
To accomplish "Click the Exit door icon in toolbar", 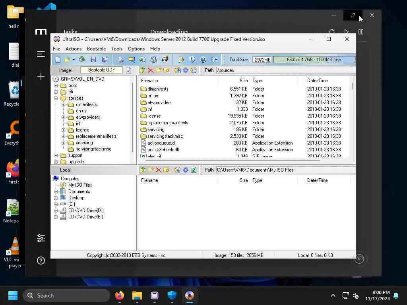I will [214, 60].
